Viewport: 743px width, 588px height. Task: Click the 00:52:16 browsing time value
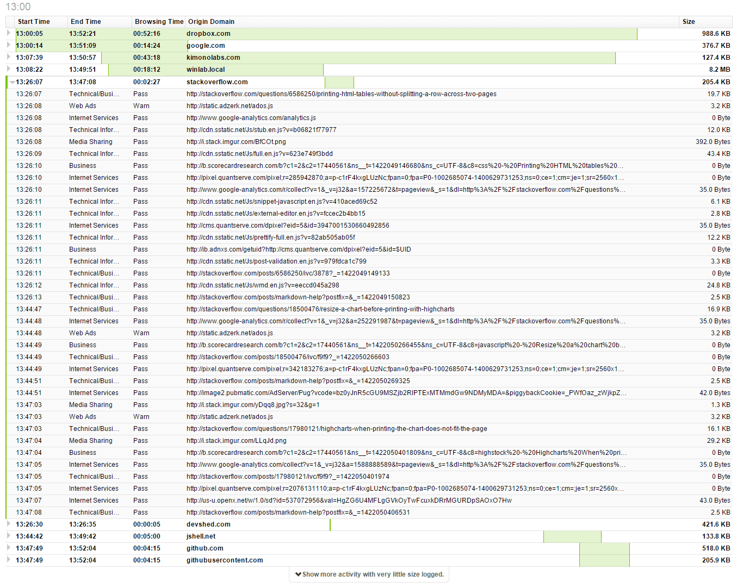click(x=147, y=34)
